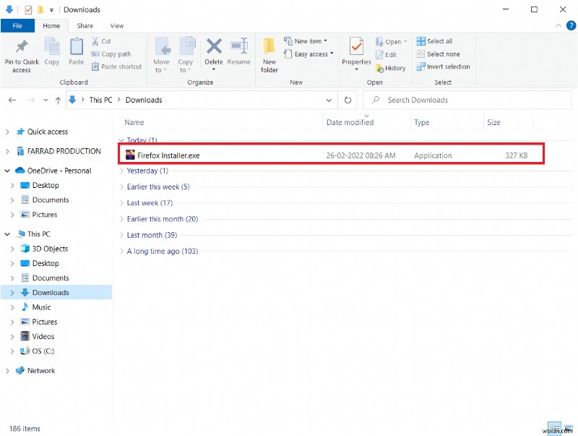The image size is (578, 436).
Task: Click Rename in the Organize group
Action: coord(238,51)
